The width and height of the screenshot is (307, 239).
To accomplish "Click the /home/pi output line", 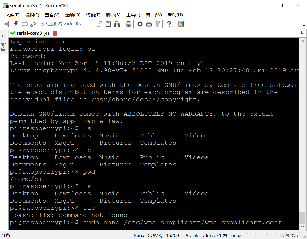I will (26, 179).
